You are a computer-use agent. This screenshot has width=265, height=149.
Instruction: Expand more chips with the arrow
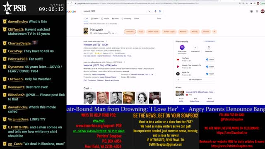point(214,31)
